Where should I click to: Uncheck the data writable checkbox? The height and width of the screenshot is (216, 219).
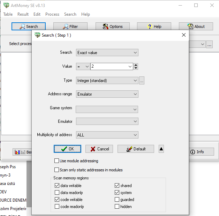tap(57, 185)
